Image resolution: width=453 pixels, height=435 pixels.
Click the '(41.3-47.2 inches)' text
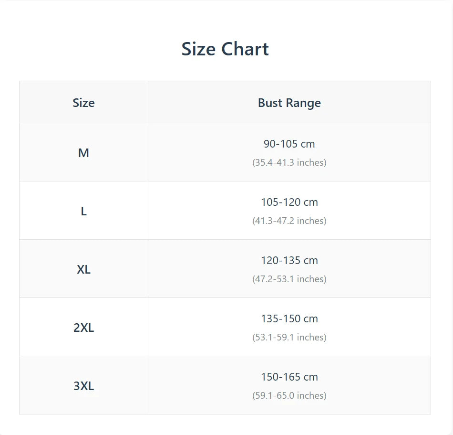289,221
